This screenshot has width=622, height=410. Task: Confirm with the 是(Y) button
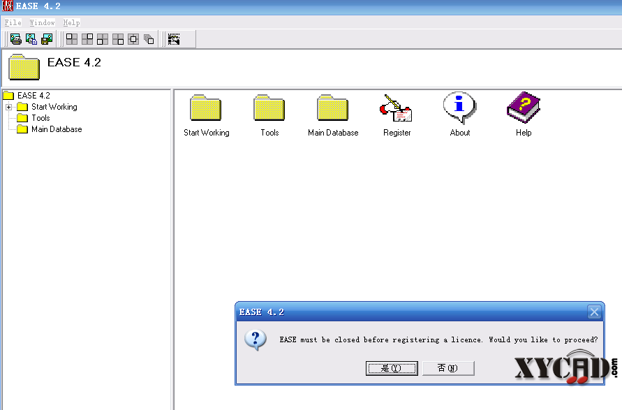pos(392,368)
